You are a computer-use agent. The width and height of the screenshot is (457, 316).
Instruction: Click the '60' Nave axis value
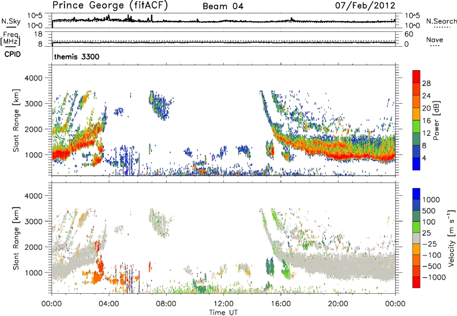point(408,34)
